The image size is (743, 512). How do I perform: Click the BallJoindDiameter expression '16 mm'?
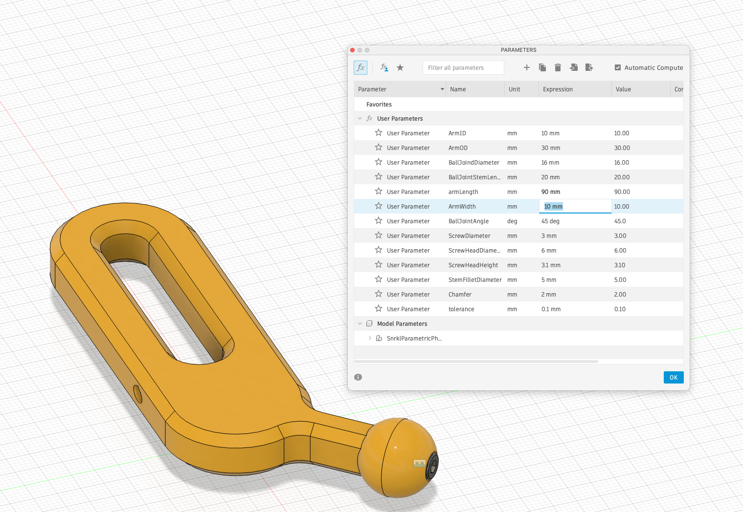coord(550,163)
